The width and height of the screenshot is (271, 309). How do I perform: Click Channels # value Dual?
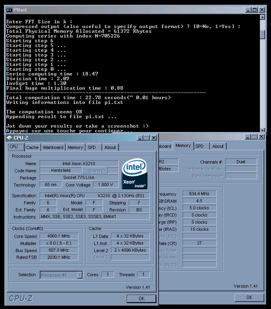(x=241, y=162)
